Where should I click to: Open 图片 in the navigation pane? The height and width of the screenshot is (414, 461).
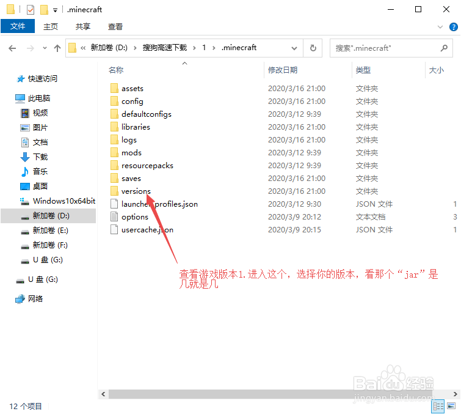[x=40, y=127]
